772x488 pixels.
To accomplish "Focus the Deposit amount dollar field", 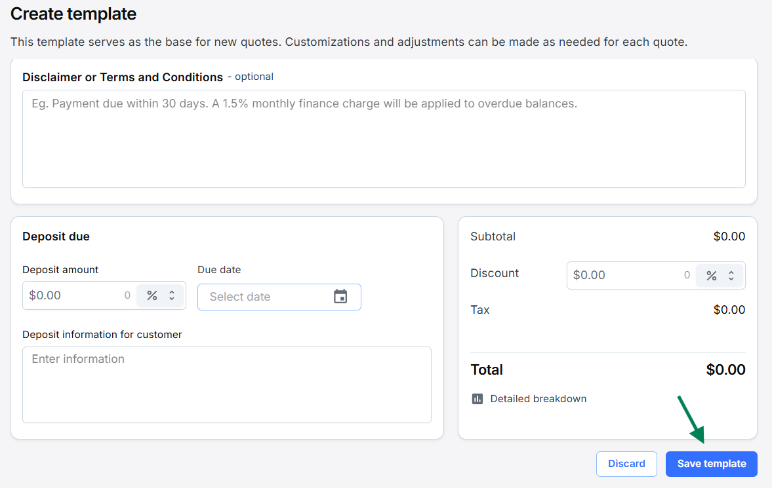I will (x=72, y=295).
